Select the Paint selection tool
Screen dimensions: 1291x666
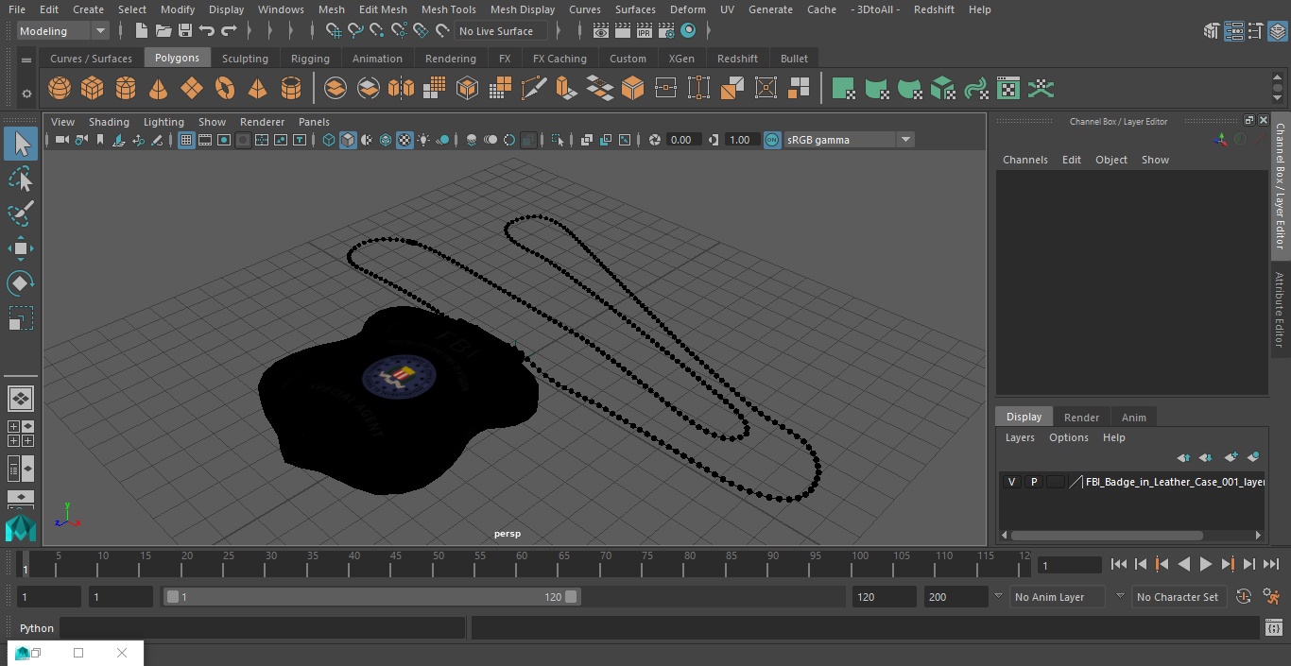tap(21, 213)
